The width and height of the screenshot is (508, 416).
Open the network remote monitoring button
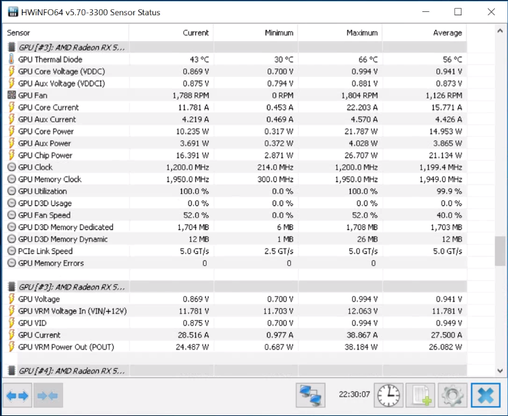[x=310, y=395]
